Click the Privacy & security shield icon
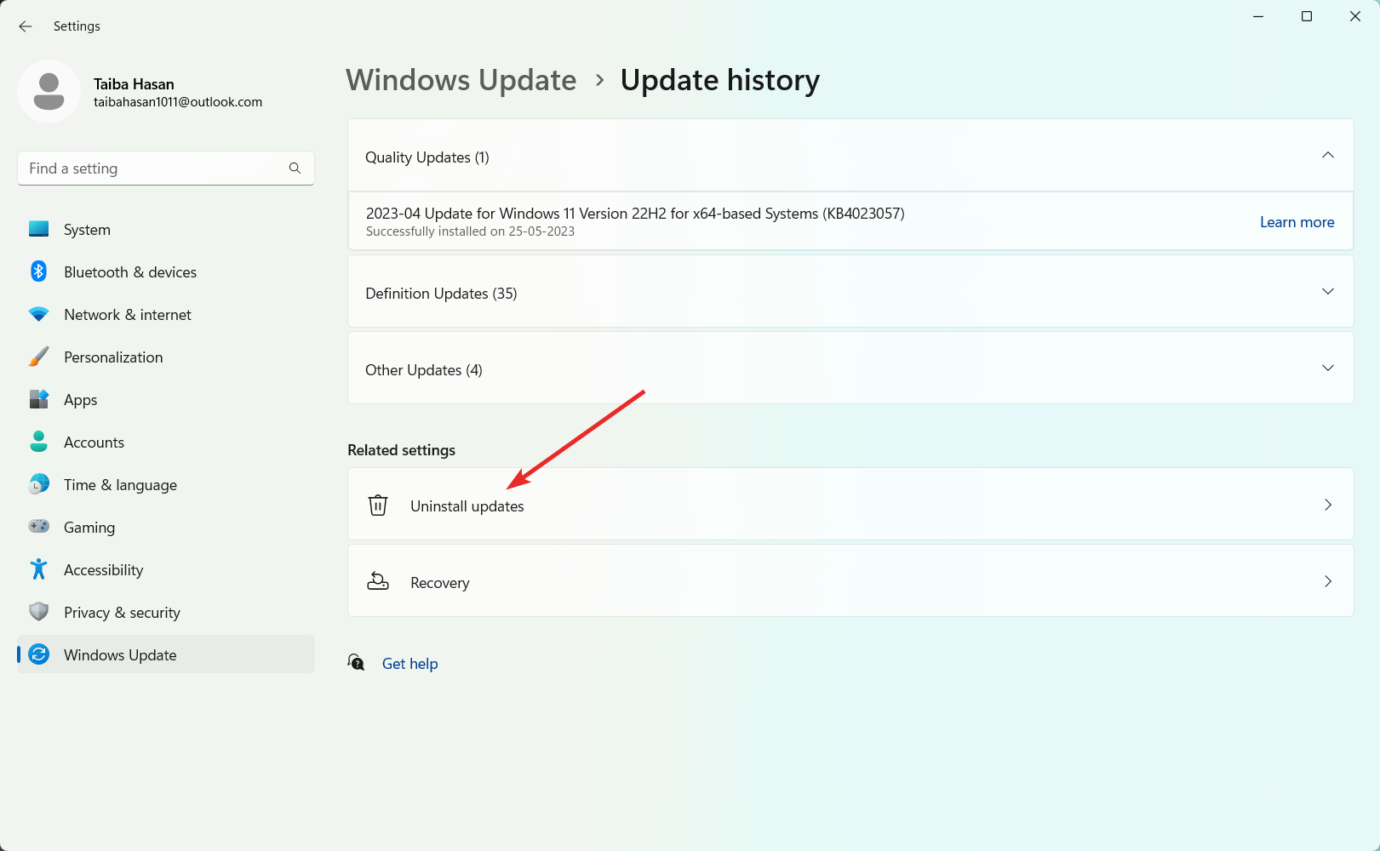Image resolution: width=1380 pixels, height=851 pixels. 38,612
